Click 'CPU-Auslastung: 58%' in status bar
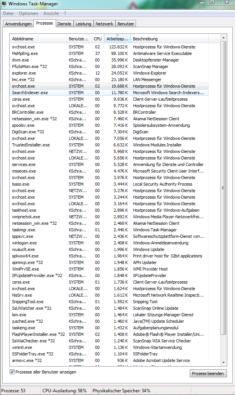This screenshot has width=235, height=395. (x=64, y=391)
